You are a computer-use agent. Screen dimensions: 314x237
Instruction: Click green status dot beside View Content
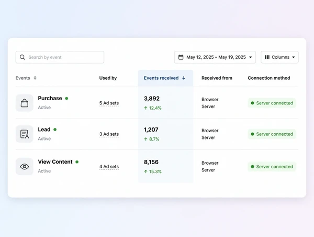[x=77, y=161]
